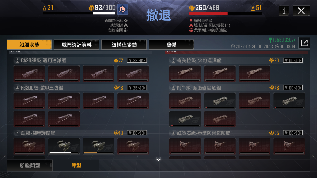
Task: Switch to the 戰鬥統計資料 tab
Action: (77, 44)
